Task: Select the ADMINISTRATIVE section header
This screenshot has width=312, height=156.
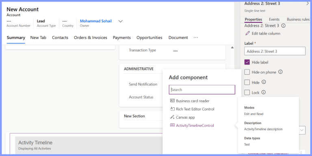Action: pyautogui.click(x=139, y=69)
